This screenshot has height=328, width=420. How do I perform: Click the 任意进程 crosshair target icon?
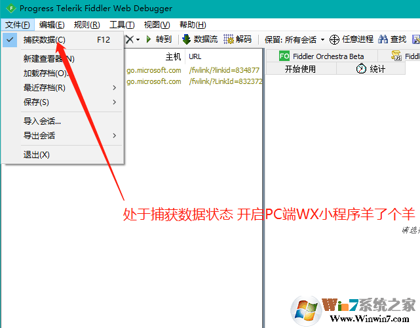pyautogui.click(x=334, y=40)
